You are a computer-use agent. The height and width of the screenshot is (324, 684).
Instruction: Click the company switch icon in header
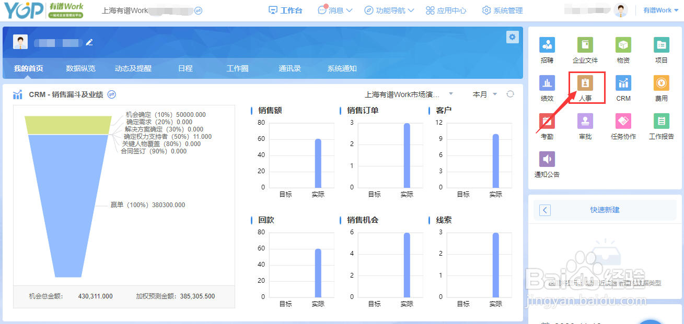click(x=198, y=10)
